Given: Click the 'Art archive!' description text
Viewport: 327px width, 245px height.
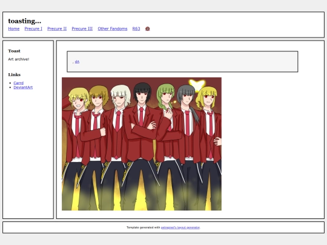Looking at the screenshot, I should tap(19, 59).
